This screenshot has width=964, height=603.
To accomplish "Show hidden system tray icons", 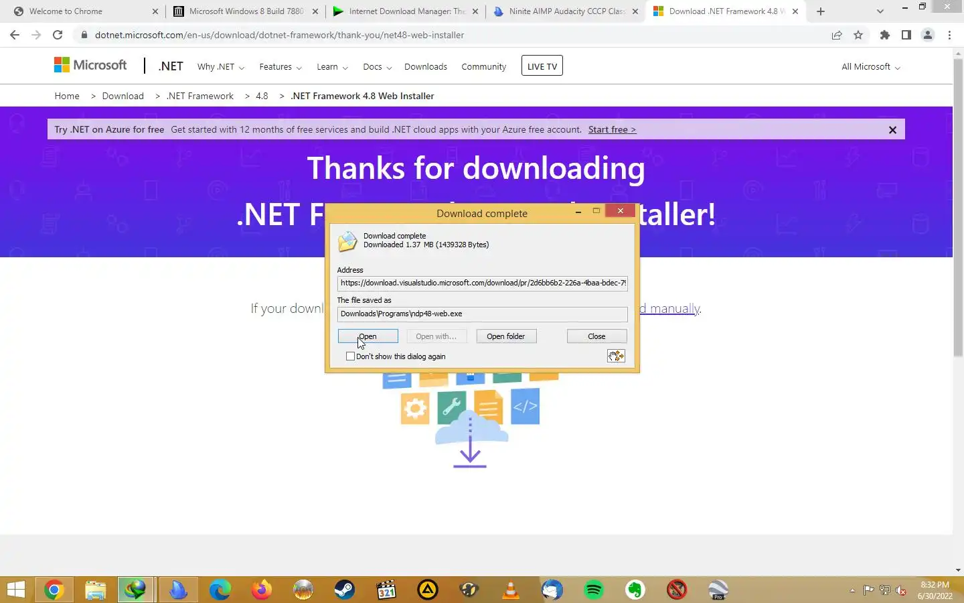I will (852, 590).
